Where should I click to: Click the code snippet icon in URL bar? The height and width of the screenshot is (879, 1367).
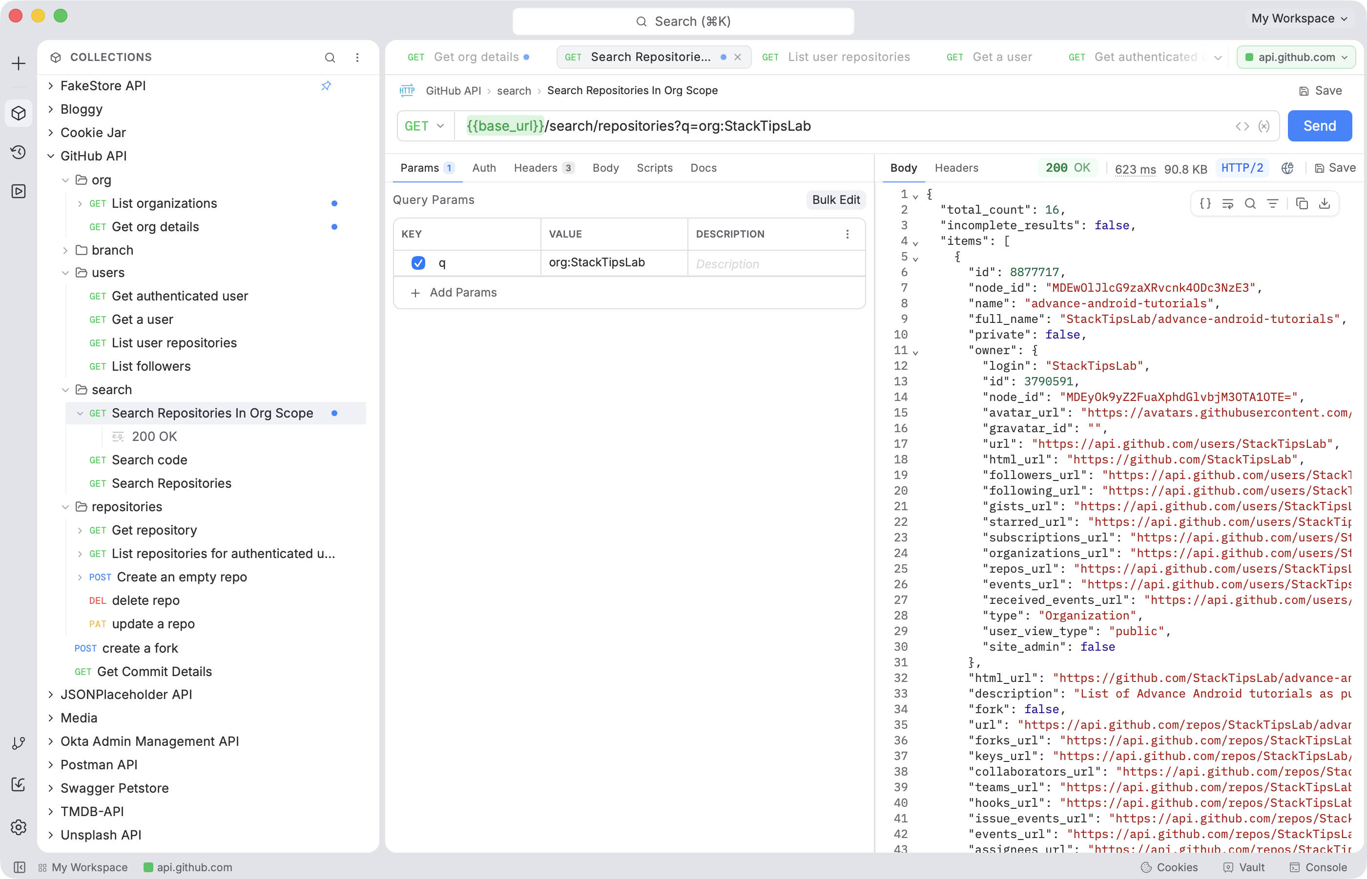click(x=1243, y=126)
